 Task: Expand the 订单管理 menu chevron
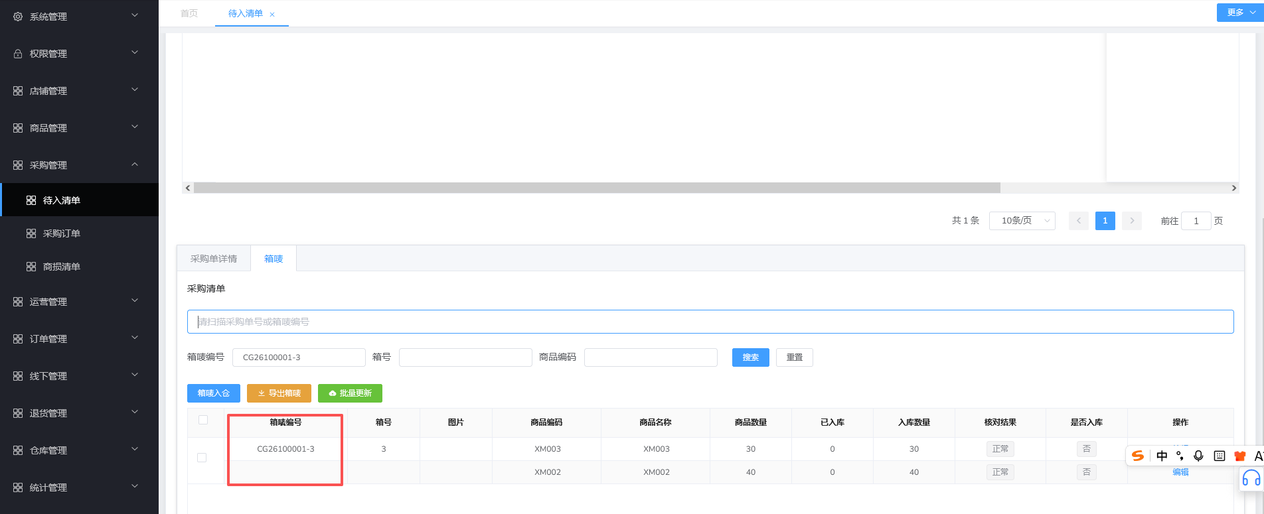pos(135,338)
